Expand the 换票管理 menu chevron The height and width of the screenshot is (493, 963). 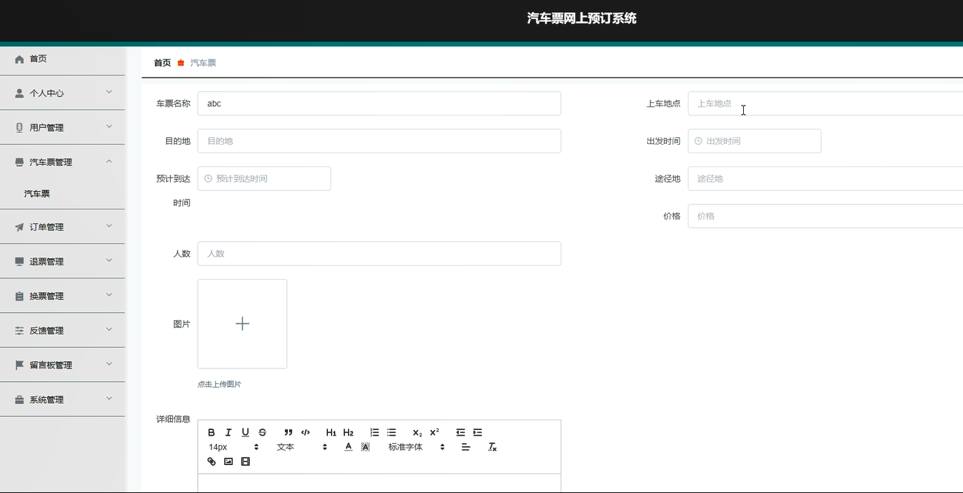[109, 295]
